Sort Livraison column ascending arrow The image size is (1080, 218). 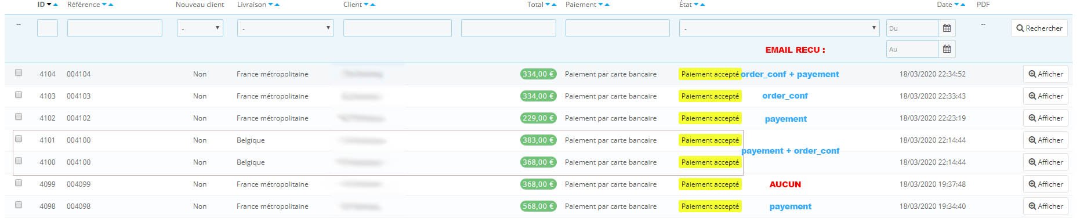coord(277,5)
